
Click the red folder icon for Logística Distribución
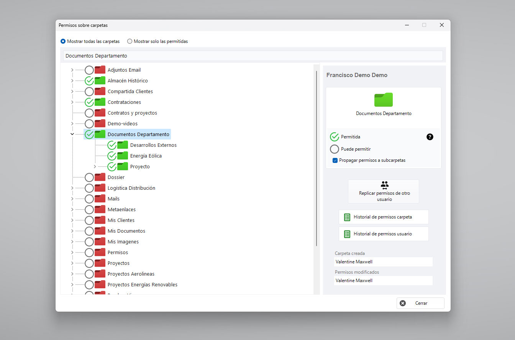[100, 188]
